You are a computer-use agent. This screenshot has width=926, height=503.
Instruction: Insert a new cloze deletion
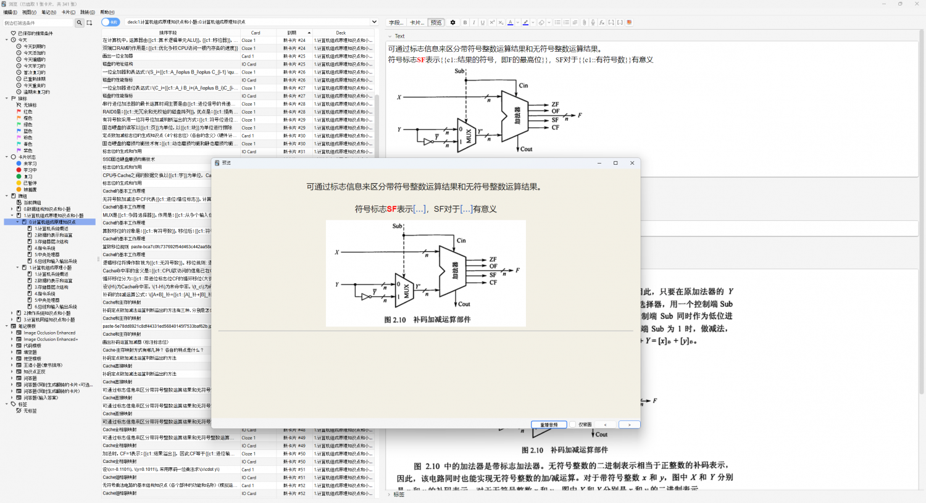click(x=611, y=23)
